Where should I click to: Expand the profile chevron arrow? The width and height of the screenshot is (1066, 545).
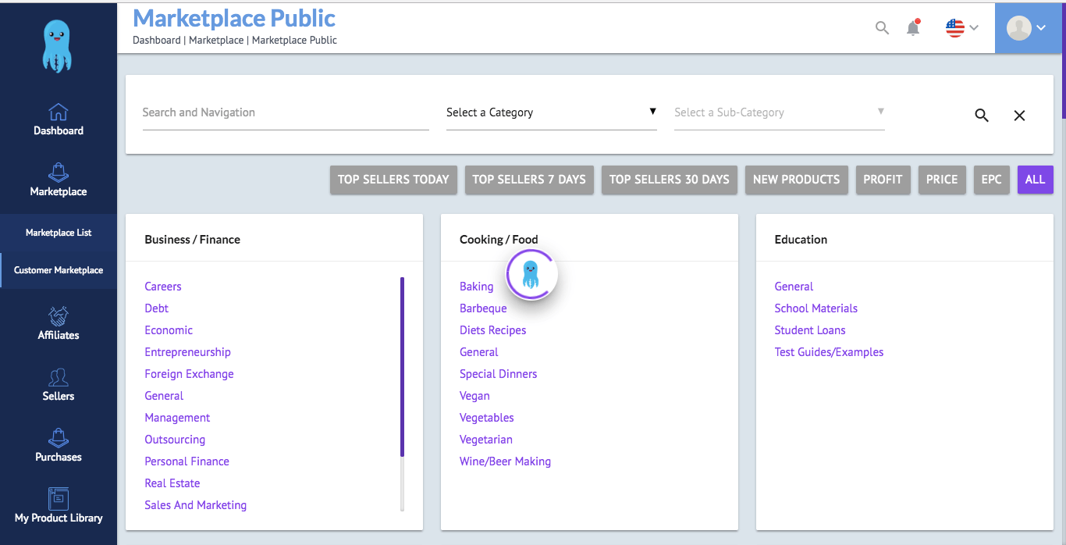pyautogui.click(x=1041, y=28)
